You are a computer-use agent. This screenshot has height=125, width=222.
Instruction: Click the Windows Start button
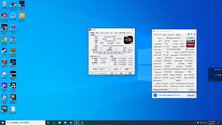click(x=3, y=123)
